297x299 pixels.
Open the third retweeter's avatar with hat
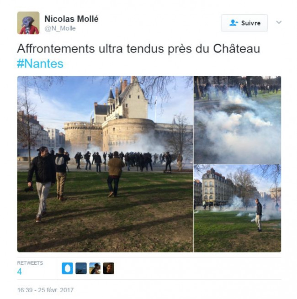95,268
